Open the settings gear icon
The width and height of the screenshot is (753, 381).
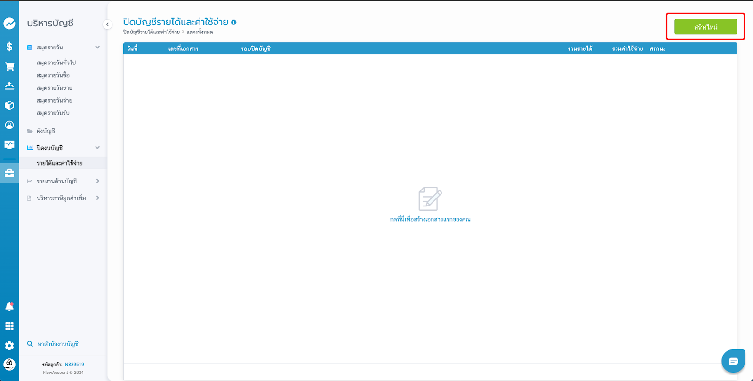(x=9, y=346)
